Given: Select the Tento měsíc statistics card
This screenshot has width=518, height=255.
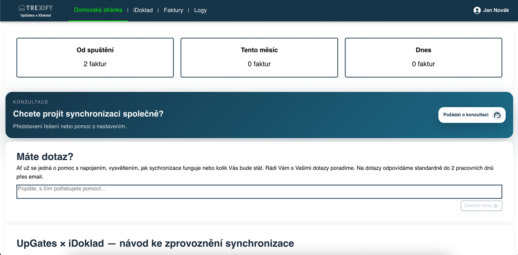Looking at the screenshot, I should point(259,58).
